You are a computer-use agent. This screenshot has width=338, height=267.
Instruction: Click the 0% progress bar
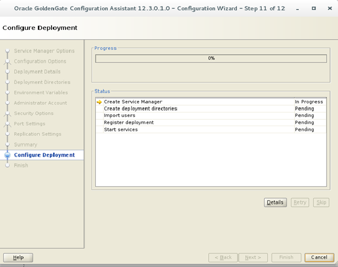click(x=211, y=58)
